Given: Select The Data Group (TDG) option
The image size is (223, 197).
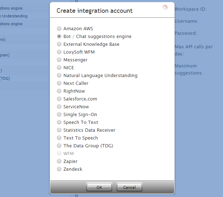Looking at the screenshot, I should click(x=59, y=146).
